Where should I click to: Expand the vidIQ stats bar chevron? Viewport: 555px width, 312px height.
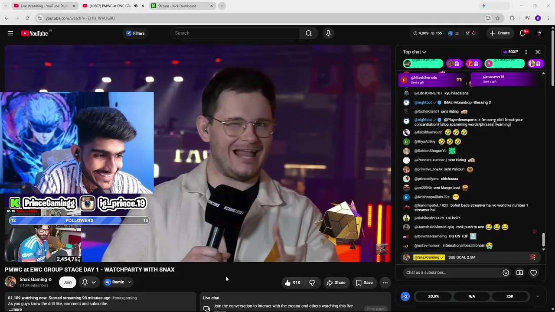tap(538, 296)
